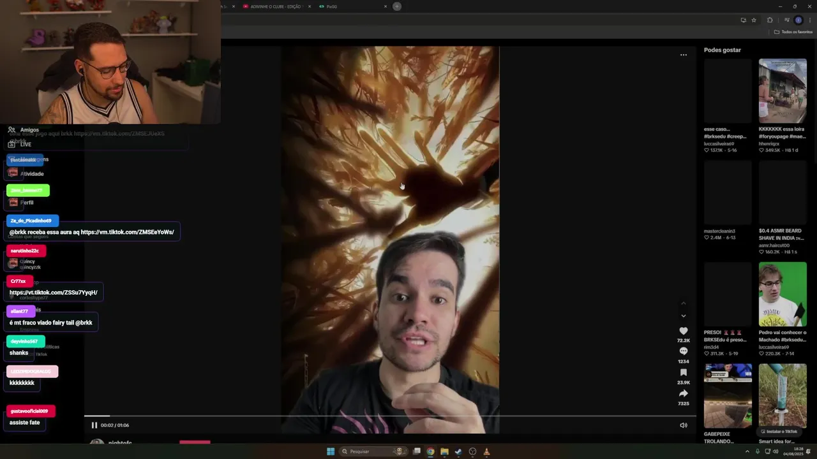Open Task View in taskbar

pos(417,451)
